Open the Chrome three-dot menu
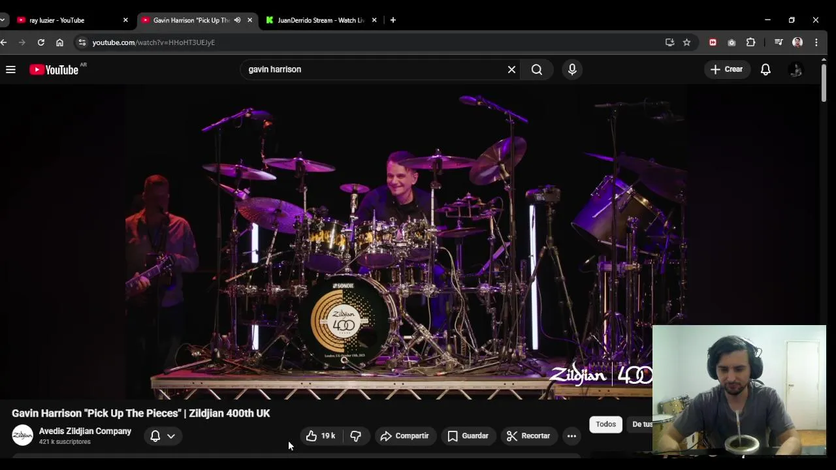 pyautogui.click(x=816, y=42)
